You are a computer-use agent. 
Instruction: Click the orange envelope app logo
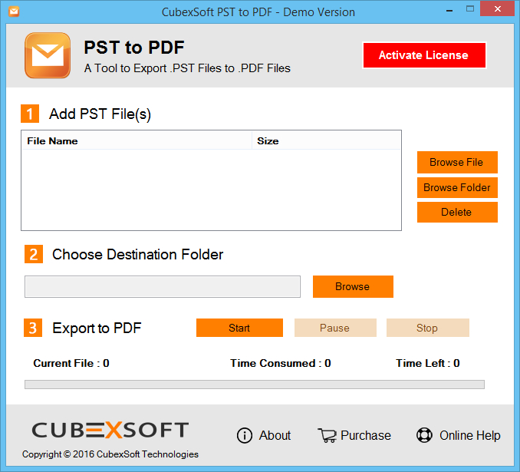pyautogui.click(x=48, y=56)
